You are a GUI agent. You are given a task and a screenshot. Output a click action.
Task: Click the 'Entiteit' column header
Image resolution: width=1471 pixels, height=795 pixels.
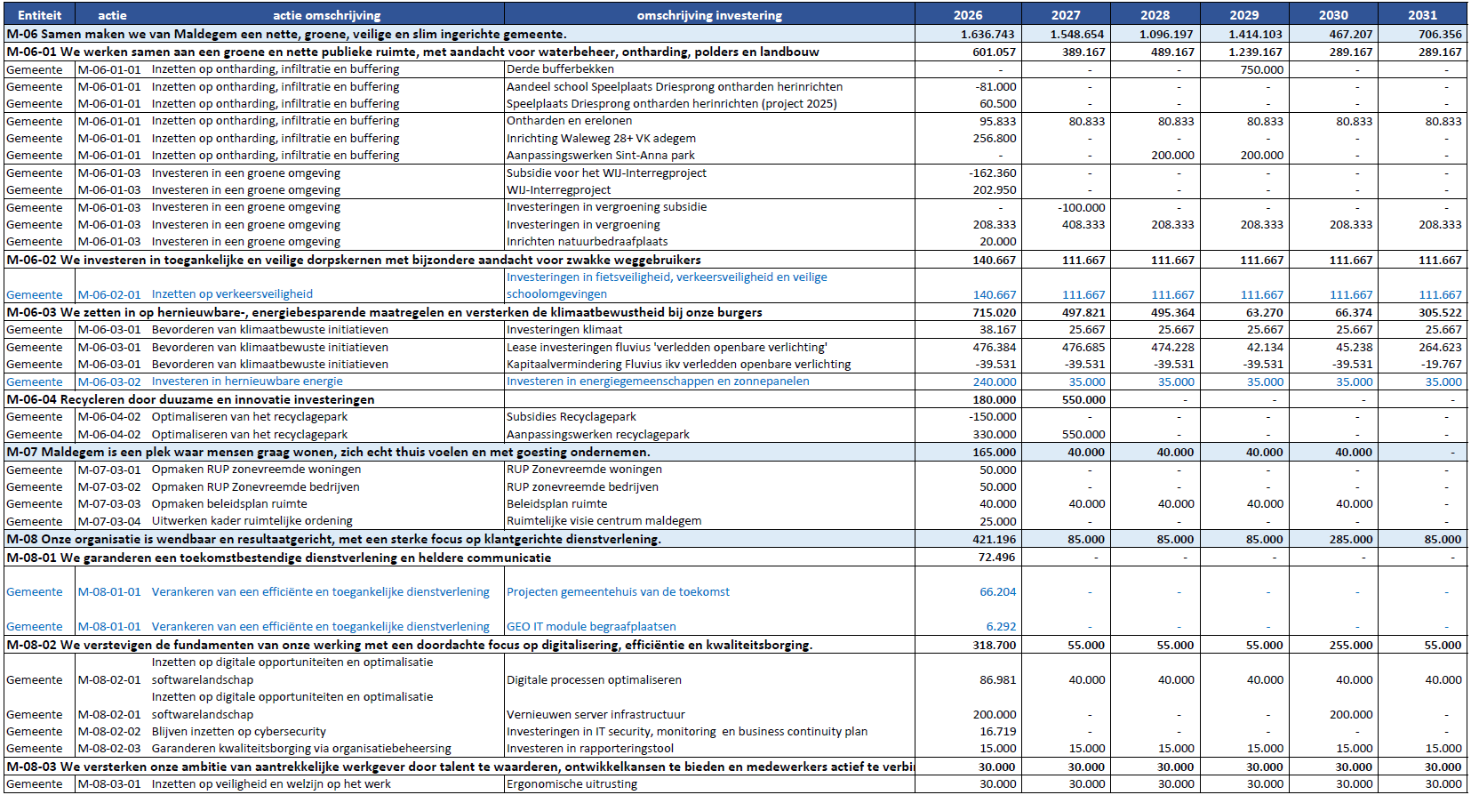point(39,15)
